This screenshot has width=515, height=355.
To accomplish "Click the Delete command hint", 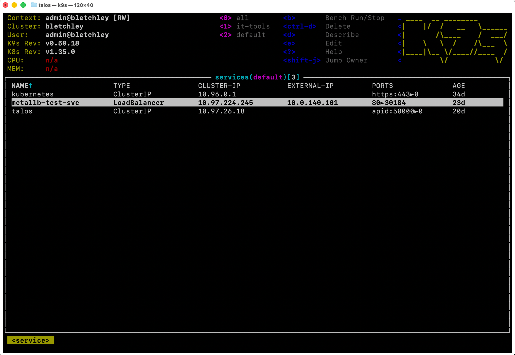I will pyautogui.click(x=338, y=26).
